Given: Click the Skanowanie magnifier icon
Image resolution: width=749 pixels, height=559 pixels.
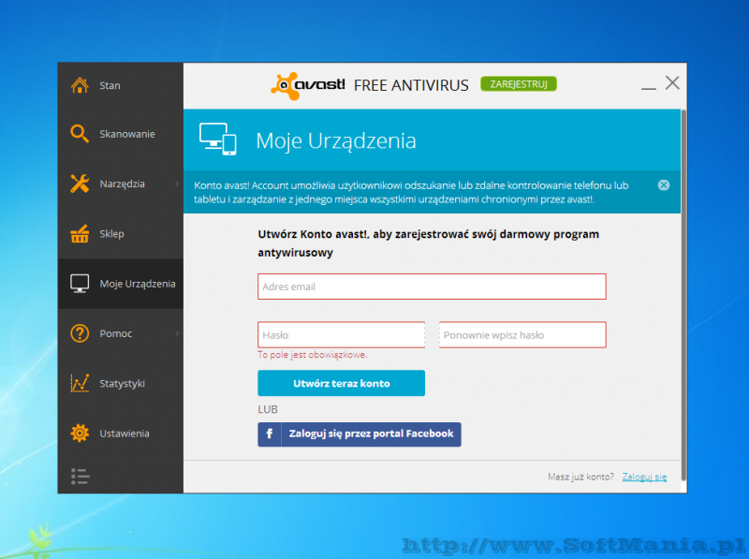Looking at the screenshot, I should 80,134.
